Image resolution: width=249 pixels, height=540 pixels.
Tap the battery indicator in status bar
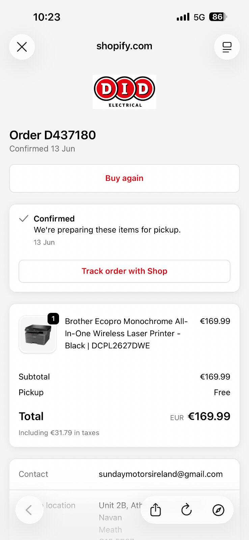pyautogui.click(x=218, y=17)
